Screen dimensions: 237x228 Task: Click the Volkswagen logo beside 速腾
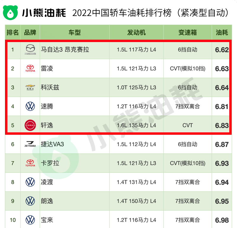coord(30,106)
